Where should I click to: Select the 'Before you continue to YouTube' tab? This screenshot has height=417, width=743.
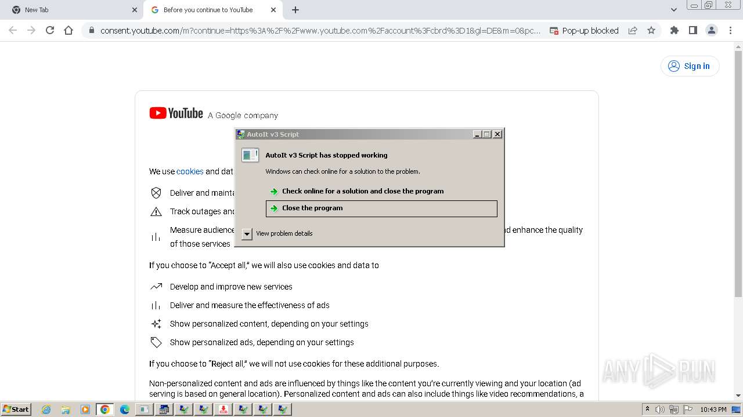coord(212,10)
